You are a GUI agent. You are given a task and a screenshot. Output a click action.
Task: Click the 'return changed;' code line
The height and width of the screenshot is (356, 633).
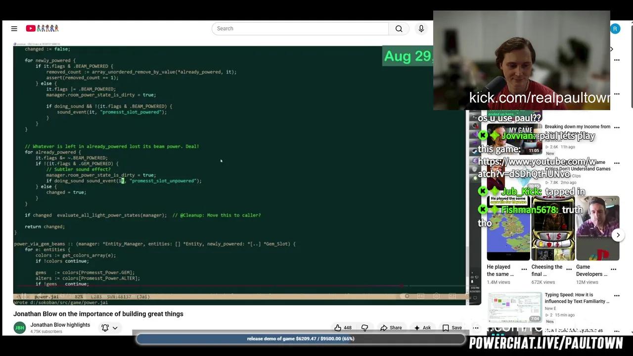coord(45,226)
